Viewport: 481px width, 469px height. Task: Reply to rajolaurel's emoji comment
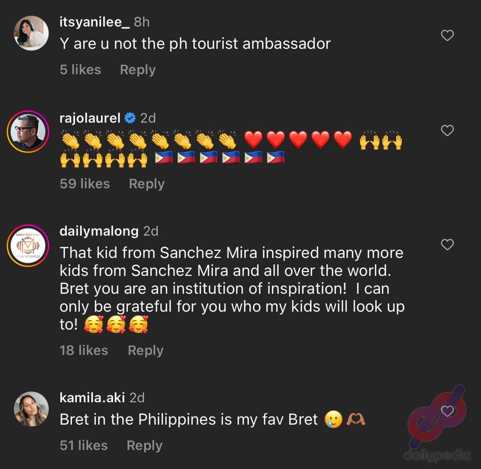(147, 184)
